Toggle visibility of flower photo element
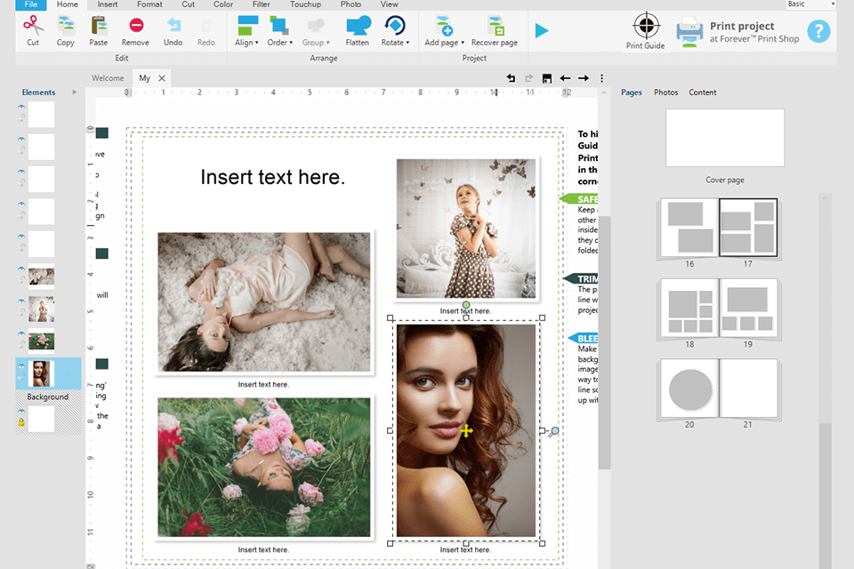The height and width of the screenshot is (569, 854). [x=21, y=333]
